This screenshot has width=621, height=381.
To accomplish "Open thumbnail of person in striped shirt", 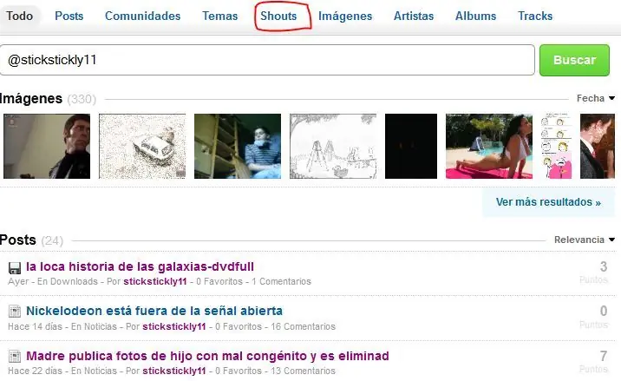I will click(238, 147).
